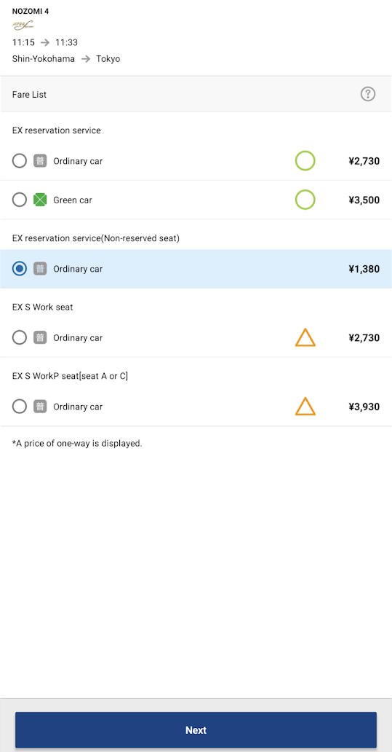The height and width of the screenshot is (752, 392).
Task: Select EX S Work seat Ordinary car radio button
Action: click(x=19, y=337)
